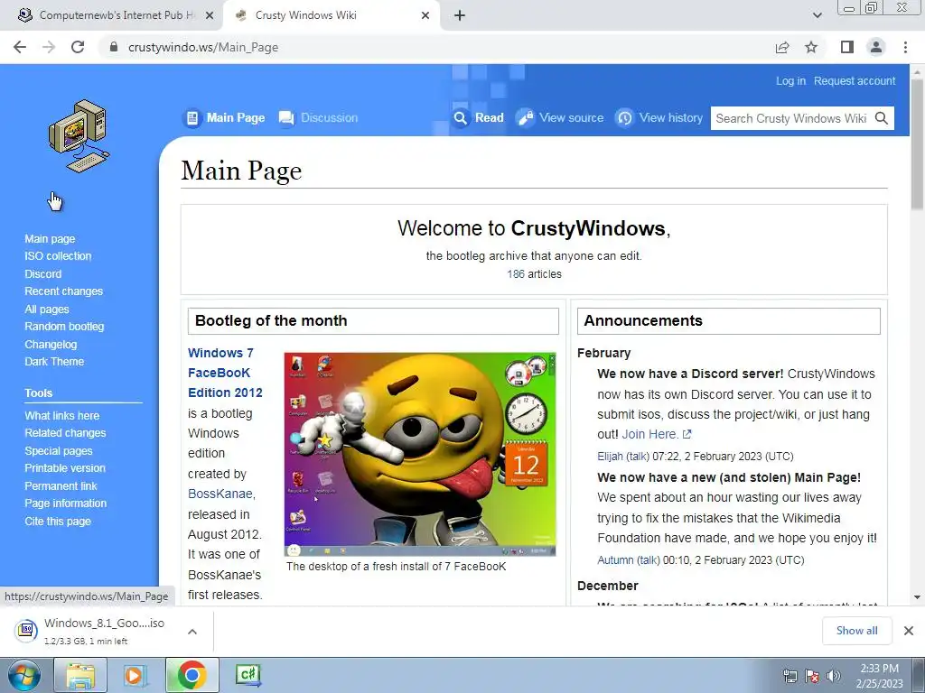Click the Chrome profile avatar icon

[876, 47]
